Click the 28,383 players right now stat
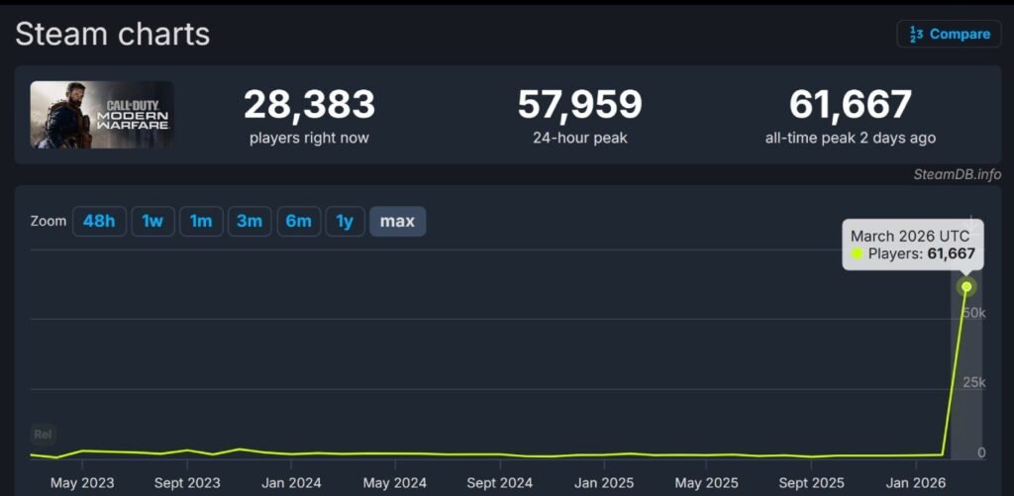The image size is (1014, 496). pyautogui.click(x=309, y=105)
